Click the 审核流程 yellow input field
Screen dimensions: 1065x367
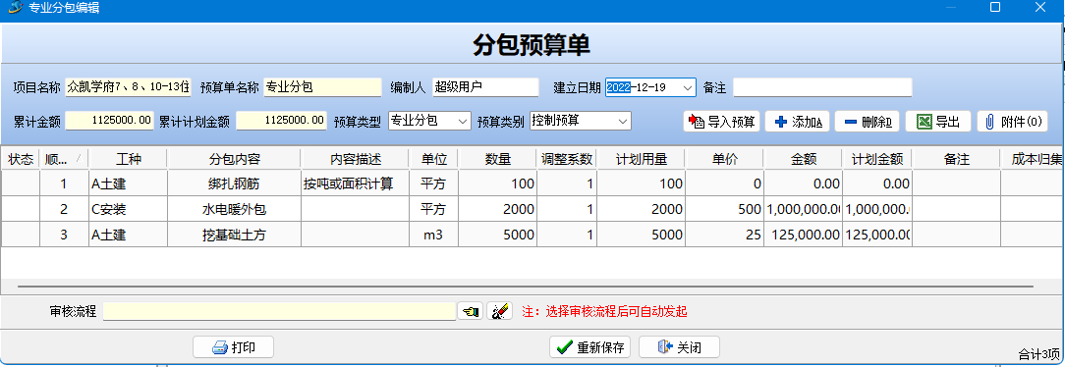point(279,311)
